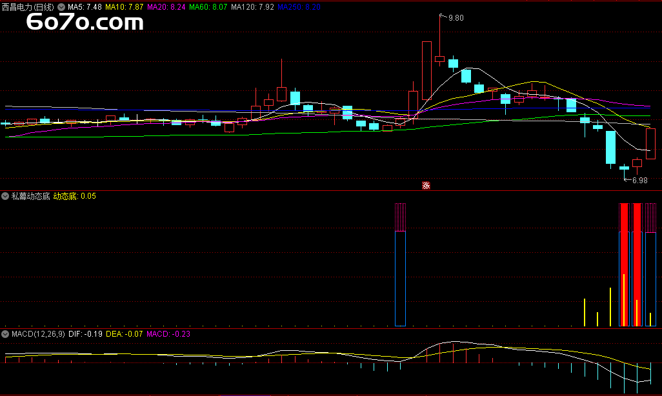
Task: Click the DIF: -0.19 value
Action: 85,334
